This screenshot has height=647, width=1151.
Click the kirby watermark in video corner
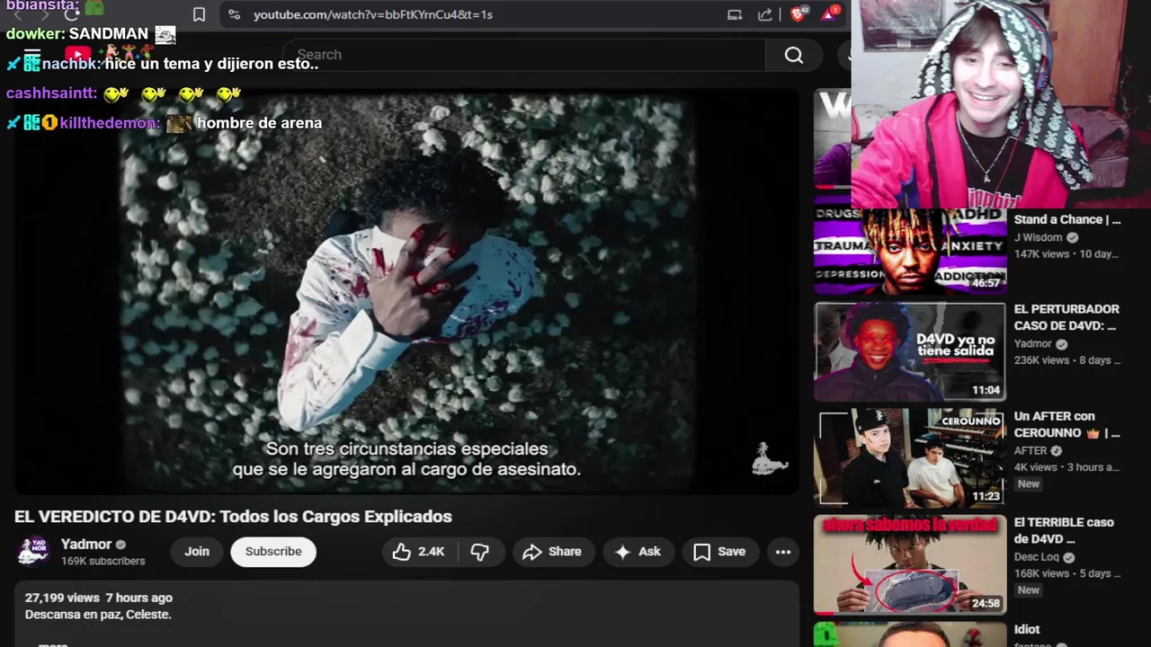point(770,458)
